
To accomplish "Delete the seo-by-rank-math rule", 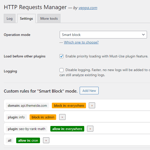I will (x=90, y=129).
